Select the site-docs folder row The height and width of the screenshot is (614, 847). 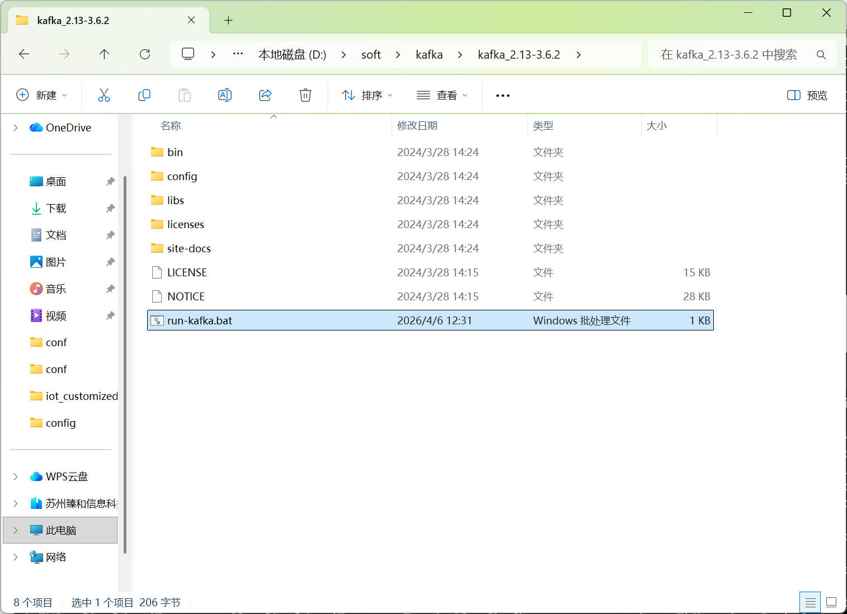(x=430, y=248)
